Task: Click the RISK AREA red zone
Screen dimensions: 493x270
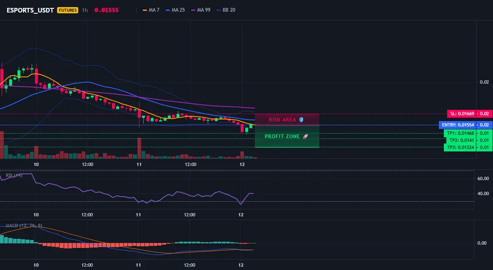Action: coord(287,119)
